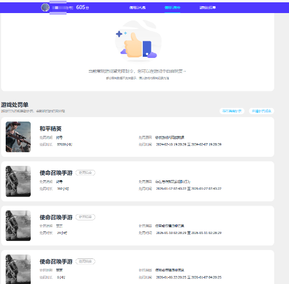This screenshot has width=289, height=284.
Task: Click the 和平精英 game title
Action: 51,129
